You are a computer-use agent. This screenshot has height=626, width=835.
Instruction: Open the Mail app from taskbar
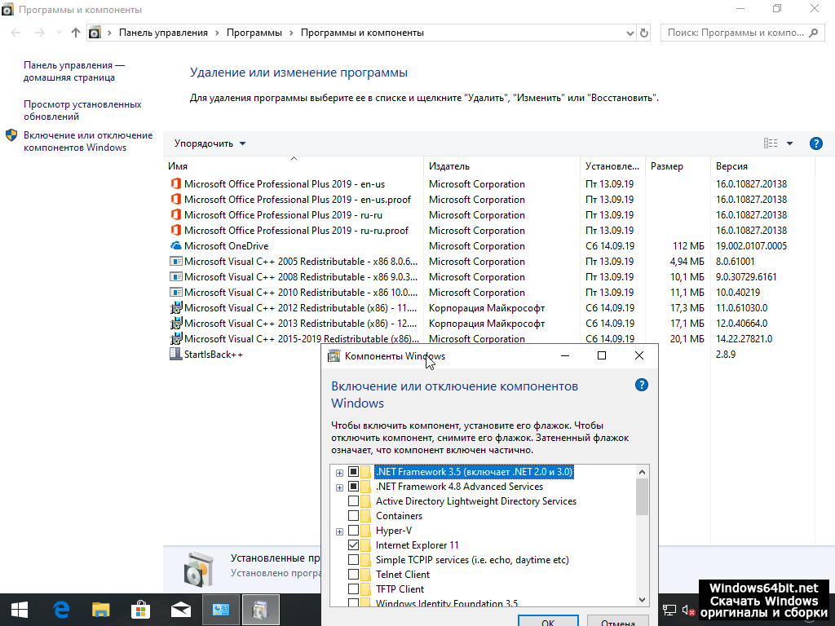(x=180, y=609)
